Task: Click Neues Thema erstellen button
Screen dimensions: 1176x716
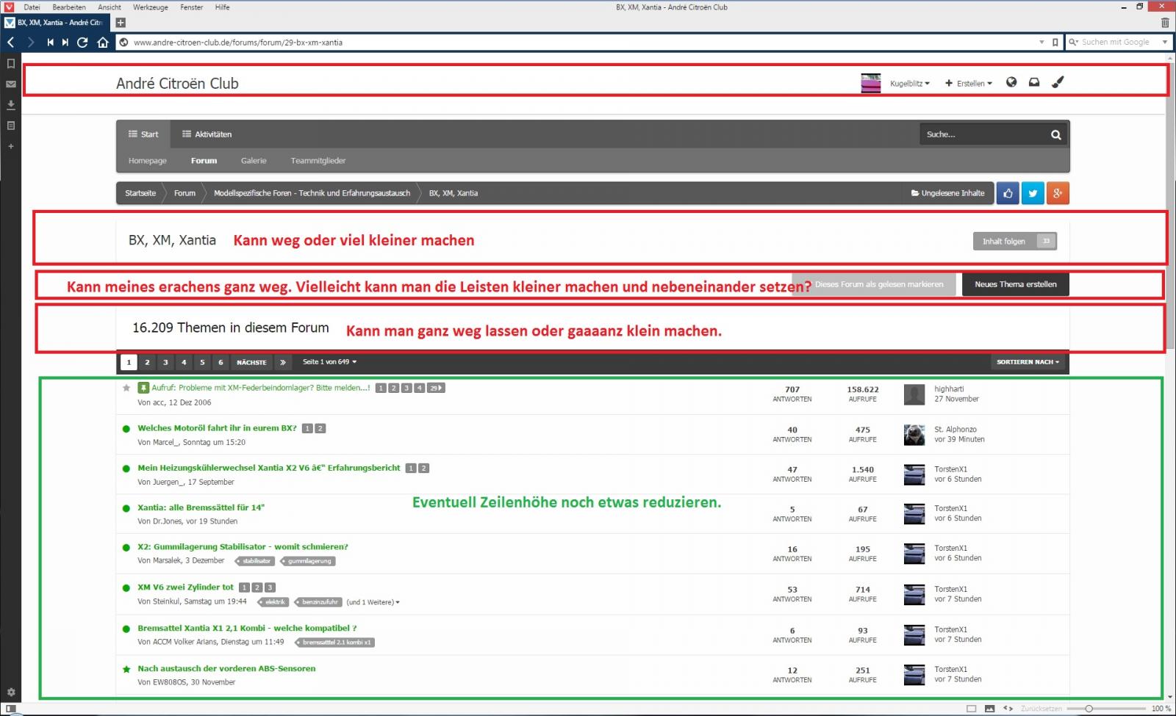Action: pos(1016,284)
